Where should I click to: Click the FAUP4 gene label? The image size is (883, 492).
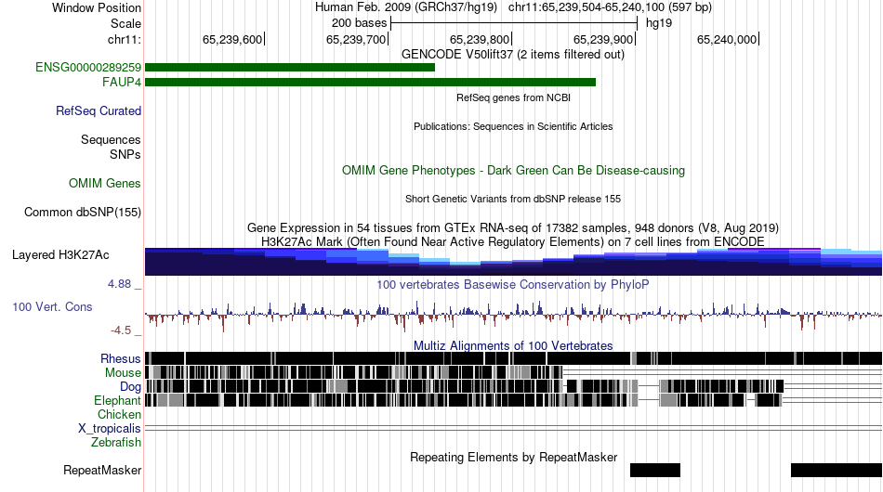coord(121,82)
